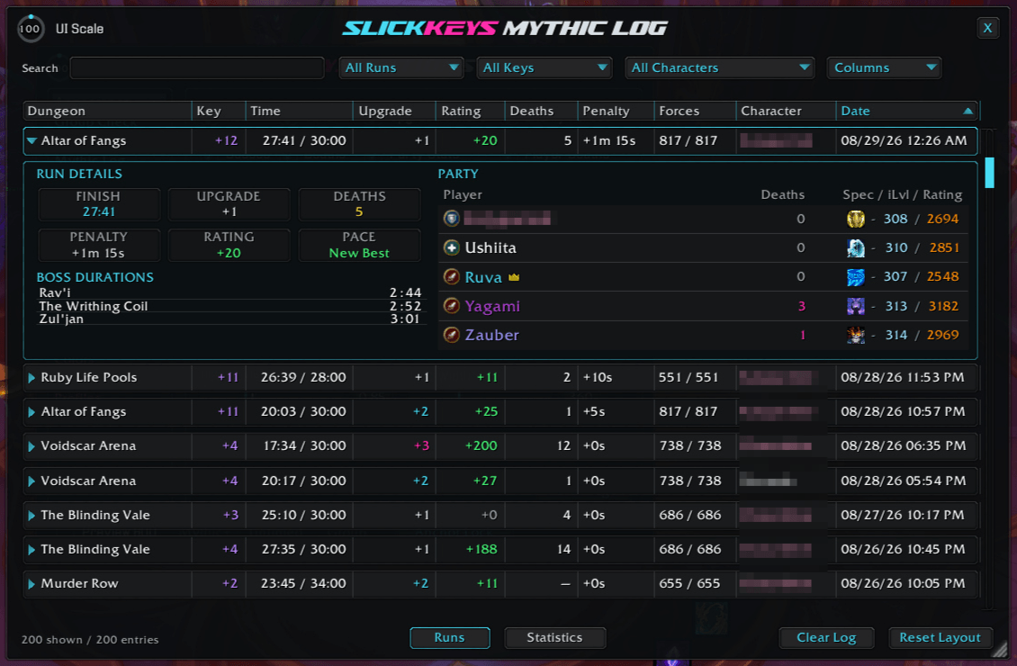
Task: Click the PACE New Best stat box
Action: [359, 245]
